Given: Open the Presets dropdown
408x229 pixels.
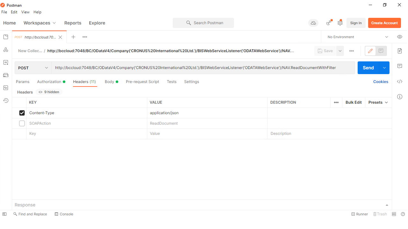Looking at the screenshot, I should point(378,102).
